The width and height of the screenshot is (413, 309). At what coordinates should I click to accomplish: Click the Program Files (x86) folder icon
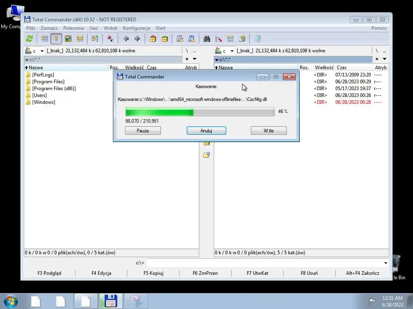pos(28,88)
